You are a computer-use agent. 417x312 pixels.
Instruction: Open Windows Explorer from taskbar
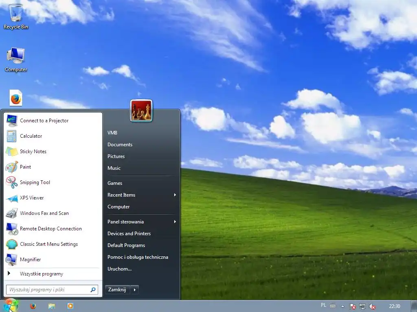(52, 306)
